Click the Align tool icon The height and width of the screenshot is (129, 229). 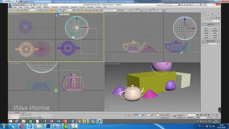point(122,10)
